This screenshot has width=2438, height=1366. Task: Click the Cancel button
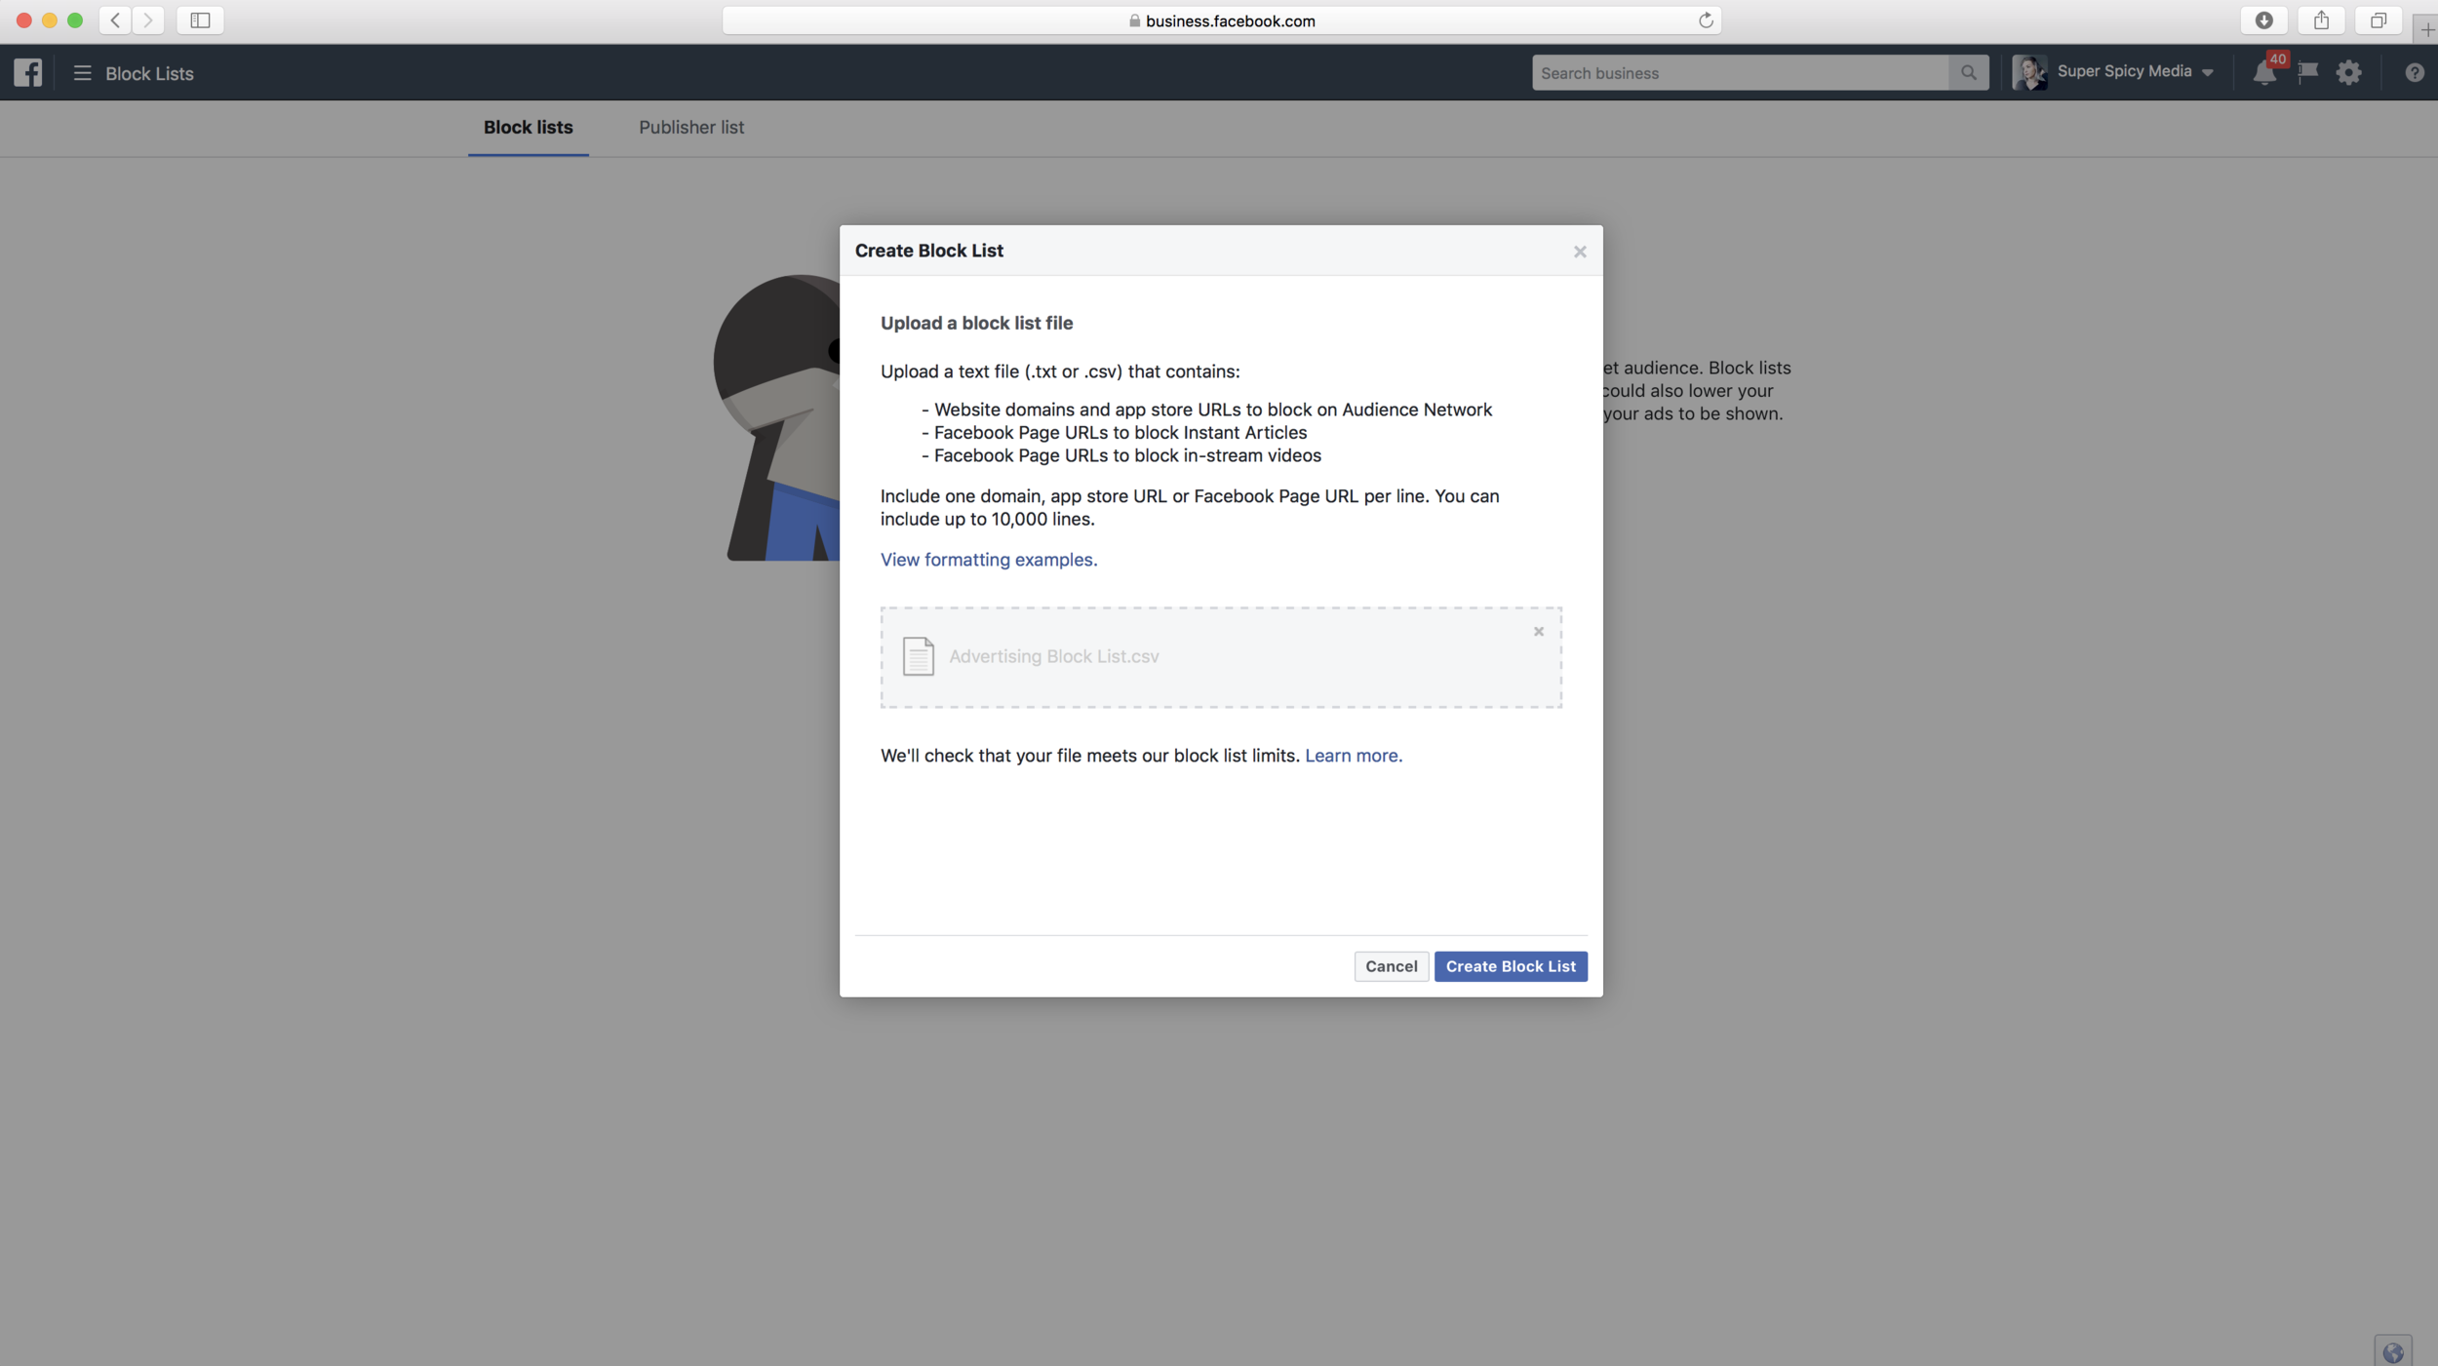click(1392, 966)
